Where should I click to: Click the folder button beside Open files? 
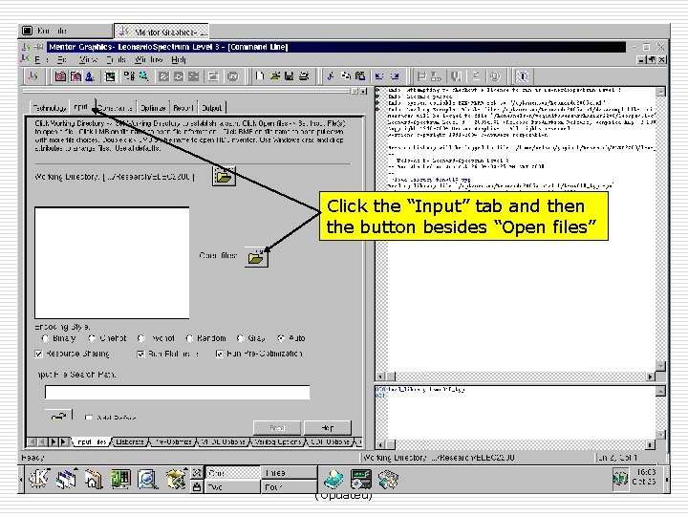point(256,257)
